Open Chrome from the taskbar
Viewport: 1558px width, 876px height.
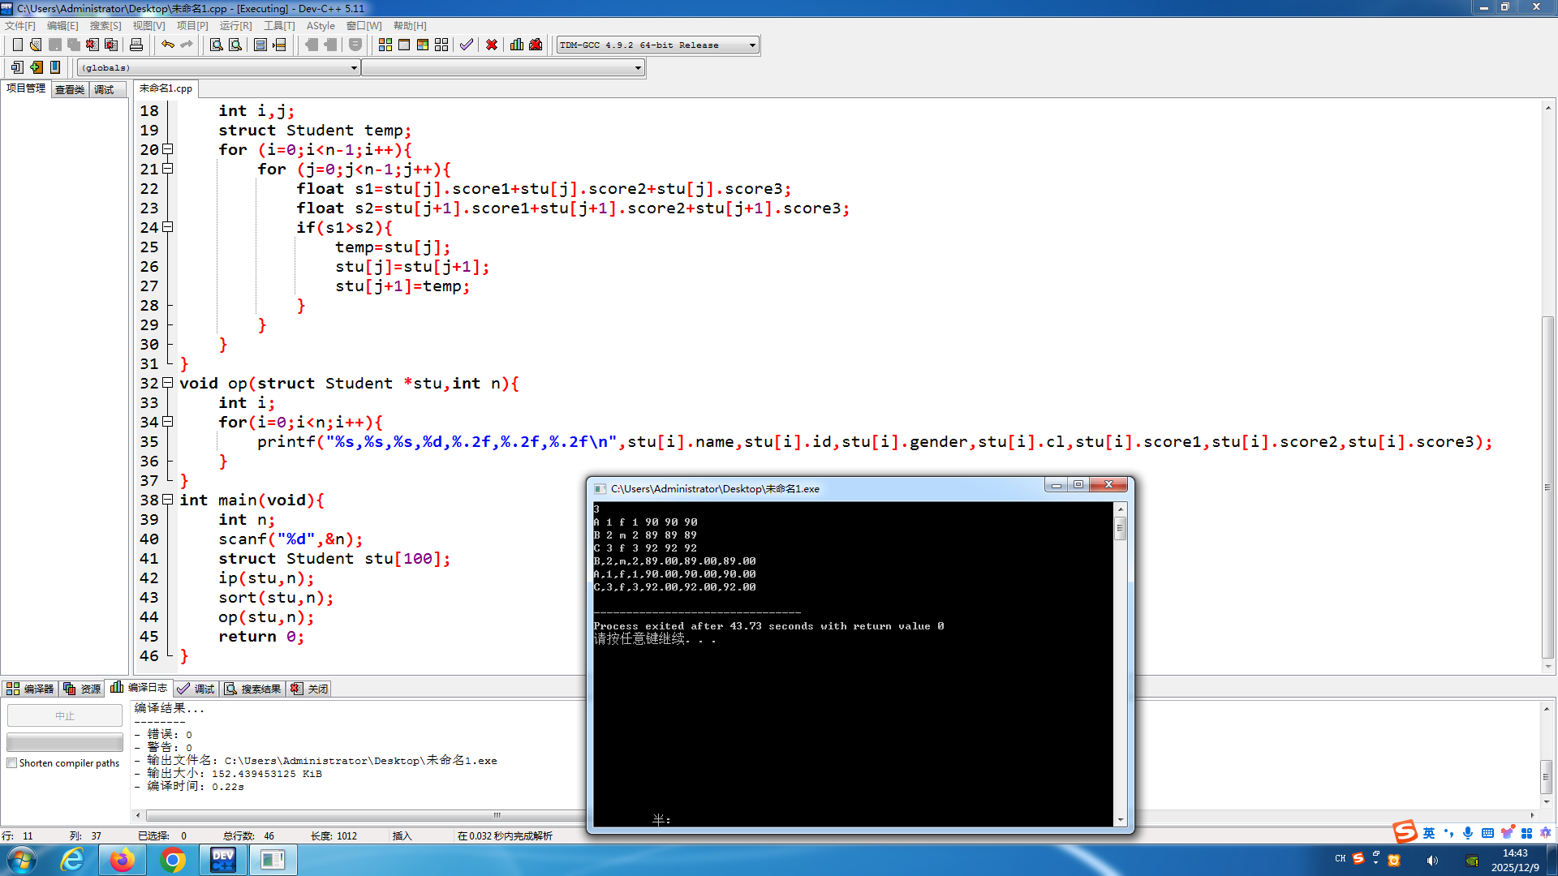pos(172,860)
